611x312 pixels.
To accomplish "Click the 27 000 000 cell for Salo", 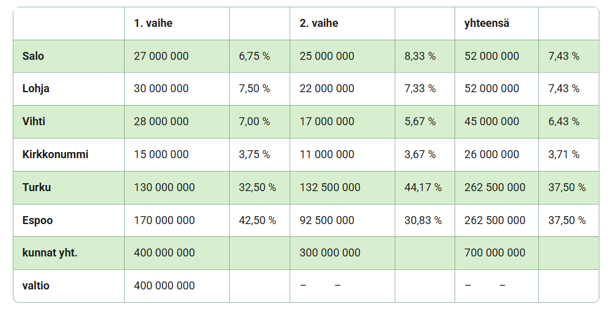I will [161, 56].
